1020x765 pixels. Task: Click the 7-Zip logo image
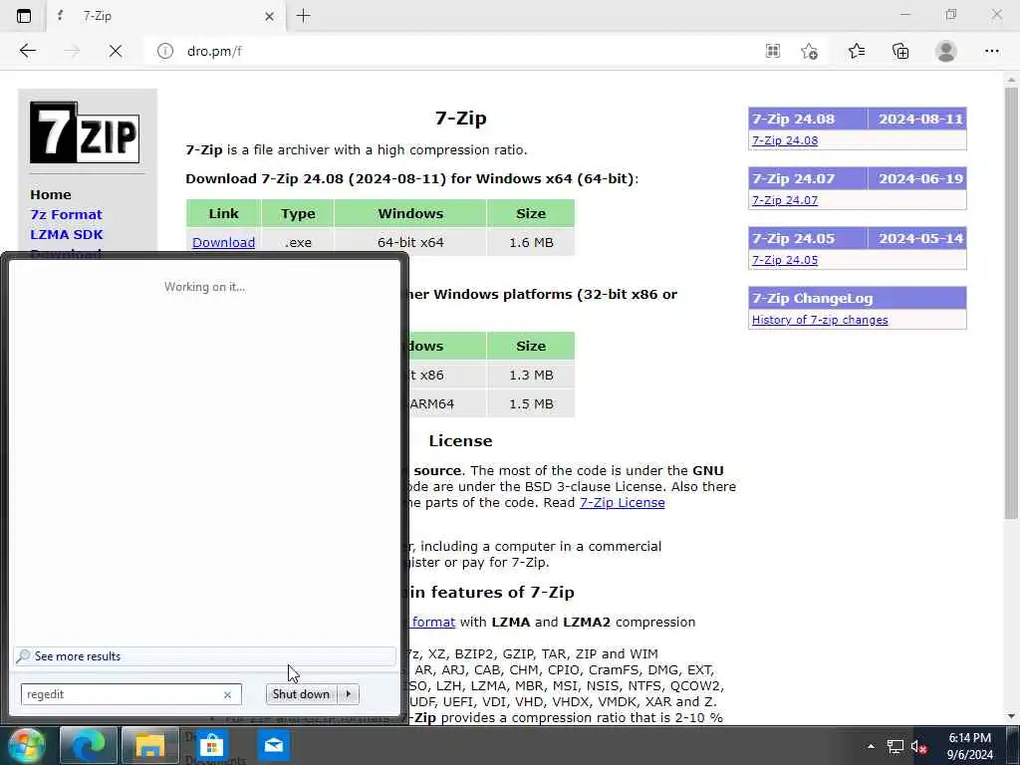pyautogui.click(x=85, y=132)
